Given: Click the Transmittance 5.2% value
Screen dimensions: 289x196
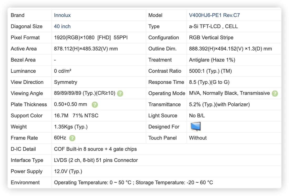Looking at the screenshot, I should point(219,104).
